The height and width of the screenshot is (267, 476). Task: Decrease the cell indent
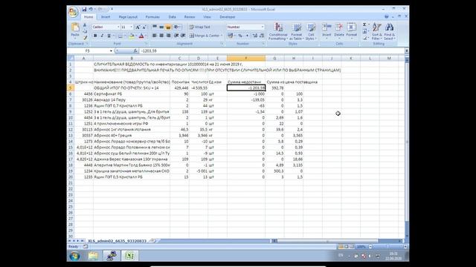coord(176,36)
